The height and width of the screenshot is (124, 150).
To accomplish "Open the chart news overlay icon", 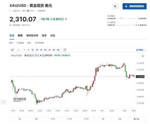I will tap(65, 50).
